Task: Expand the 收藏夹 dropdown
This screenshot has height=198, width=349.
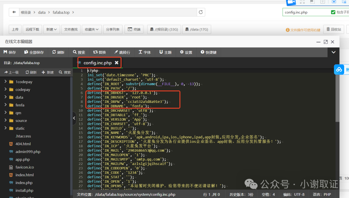Action: 92,29
